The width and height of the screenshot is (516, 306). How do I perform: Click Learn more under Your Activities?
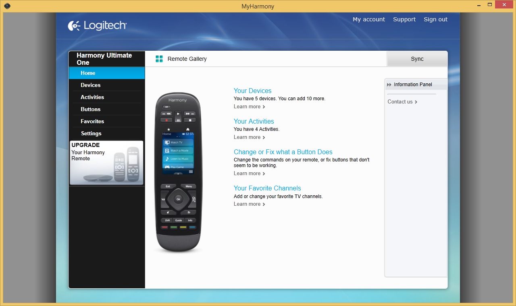pyautogui.click(x=250, y=137)
